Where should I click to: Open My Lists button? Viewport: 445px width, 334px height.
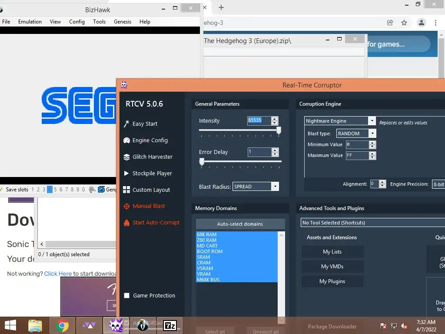(332, 252)
